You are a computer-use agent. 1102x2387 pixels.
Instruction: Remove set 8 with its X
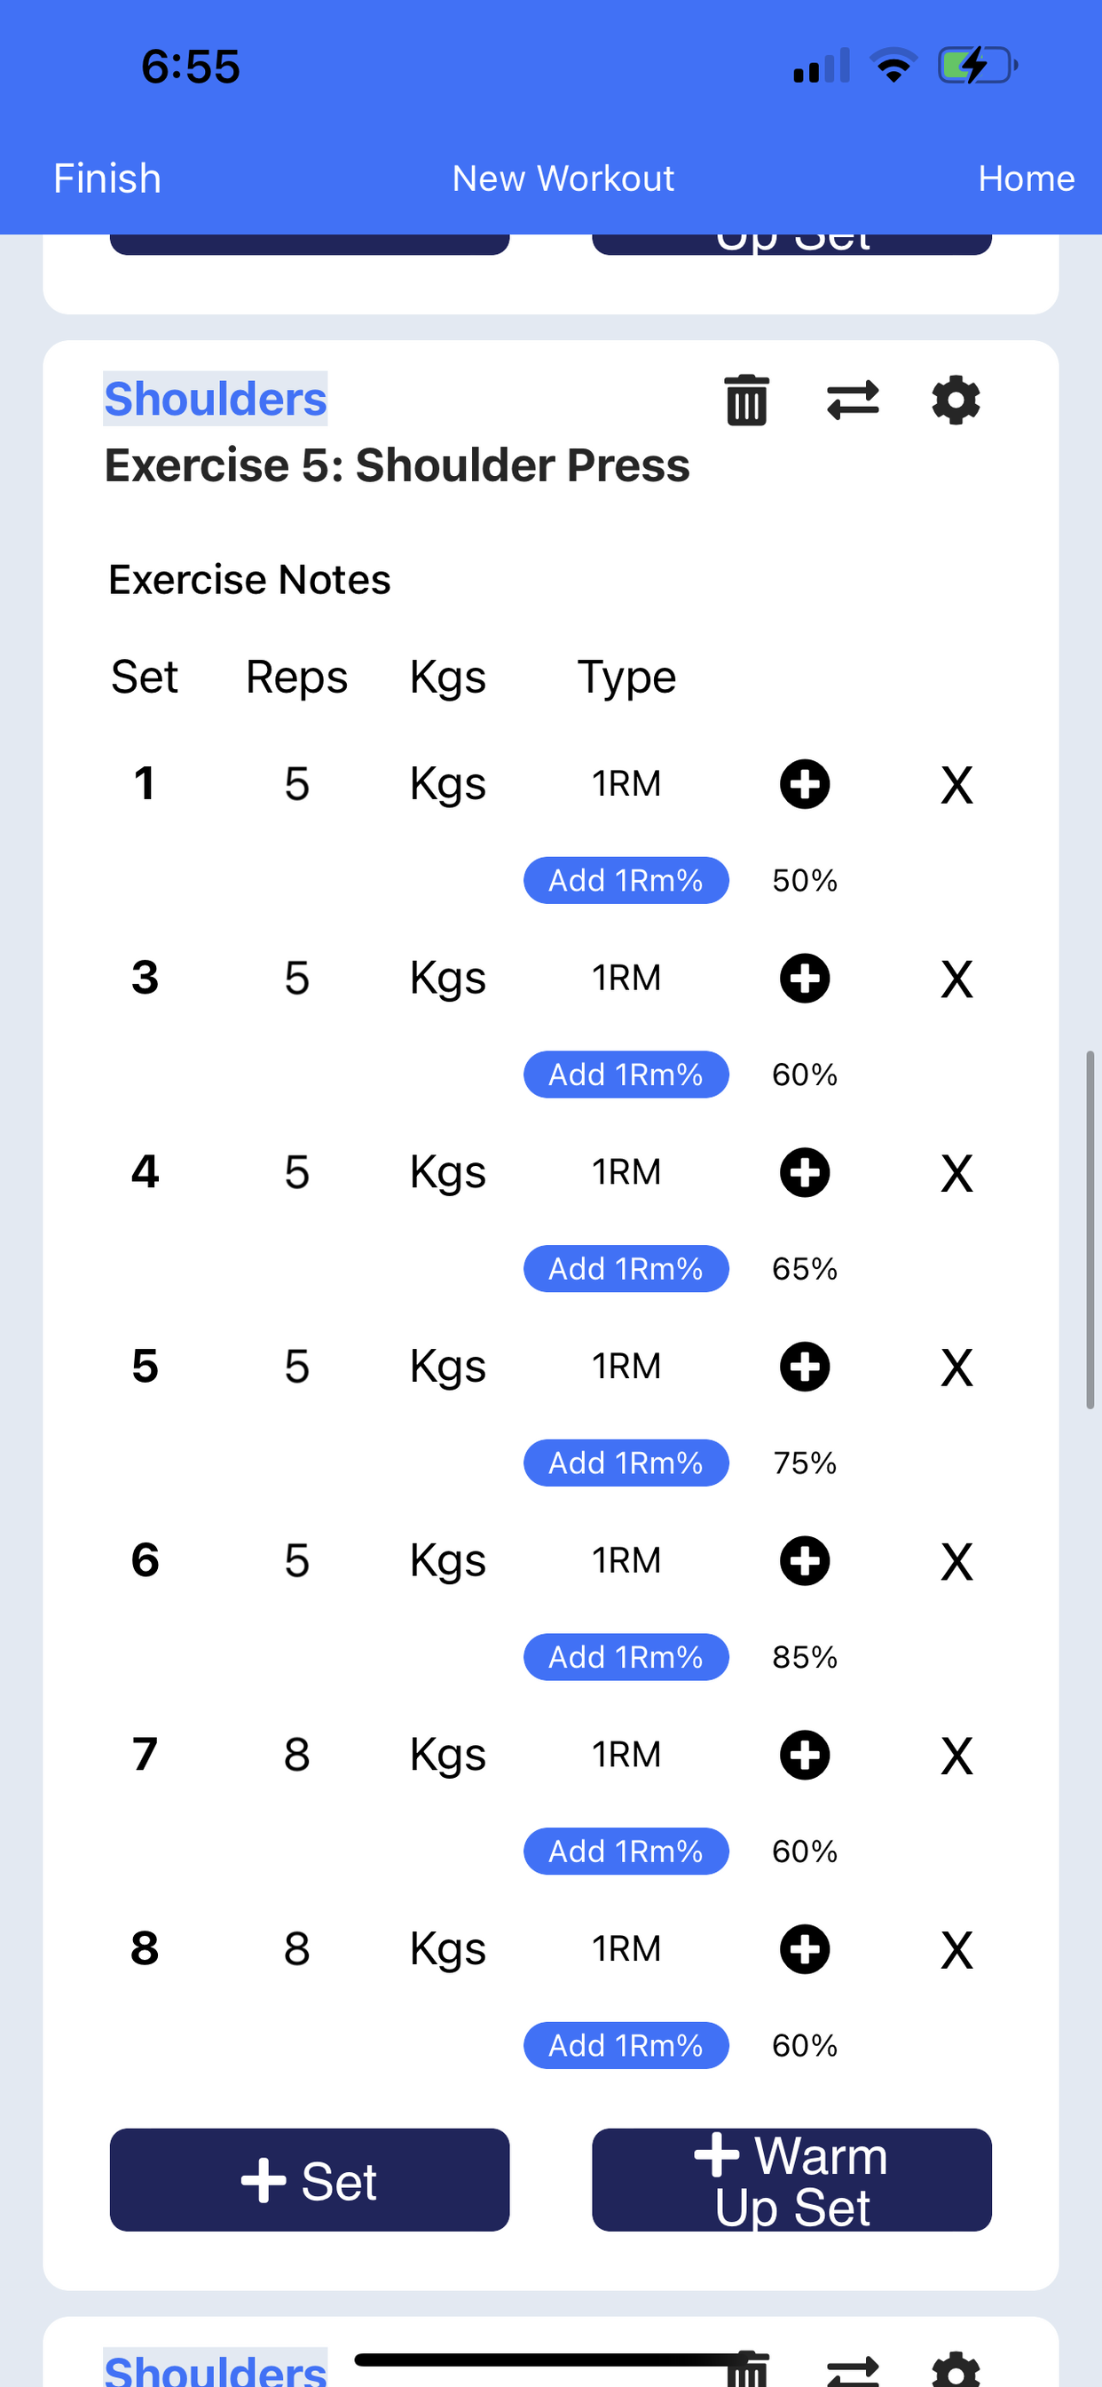956,1949
